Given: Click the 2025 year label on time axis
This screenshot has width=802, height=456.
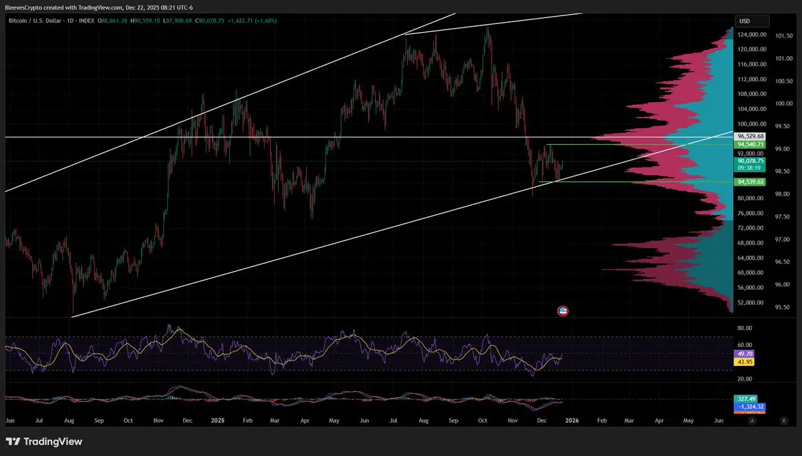Looking at the screenshot, I should (219, 421).
